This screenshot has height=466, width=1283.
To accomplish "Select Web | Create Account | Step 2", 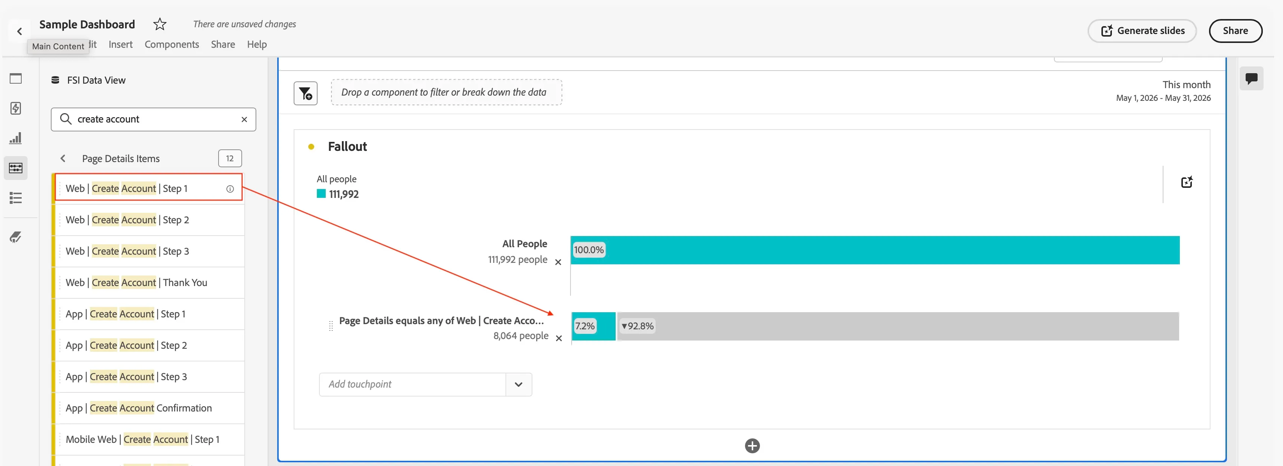I will (x=148, y=220).
